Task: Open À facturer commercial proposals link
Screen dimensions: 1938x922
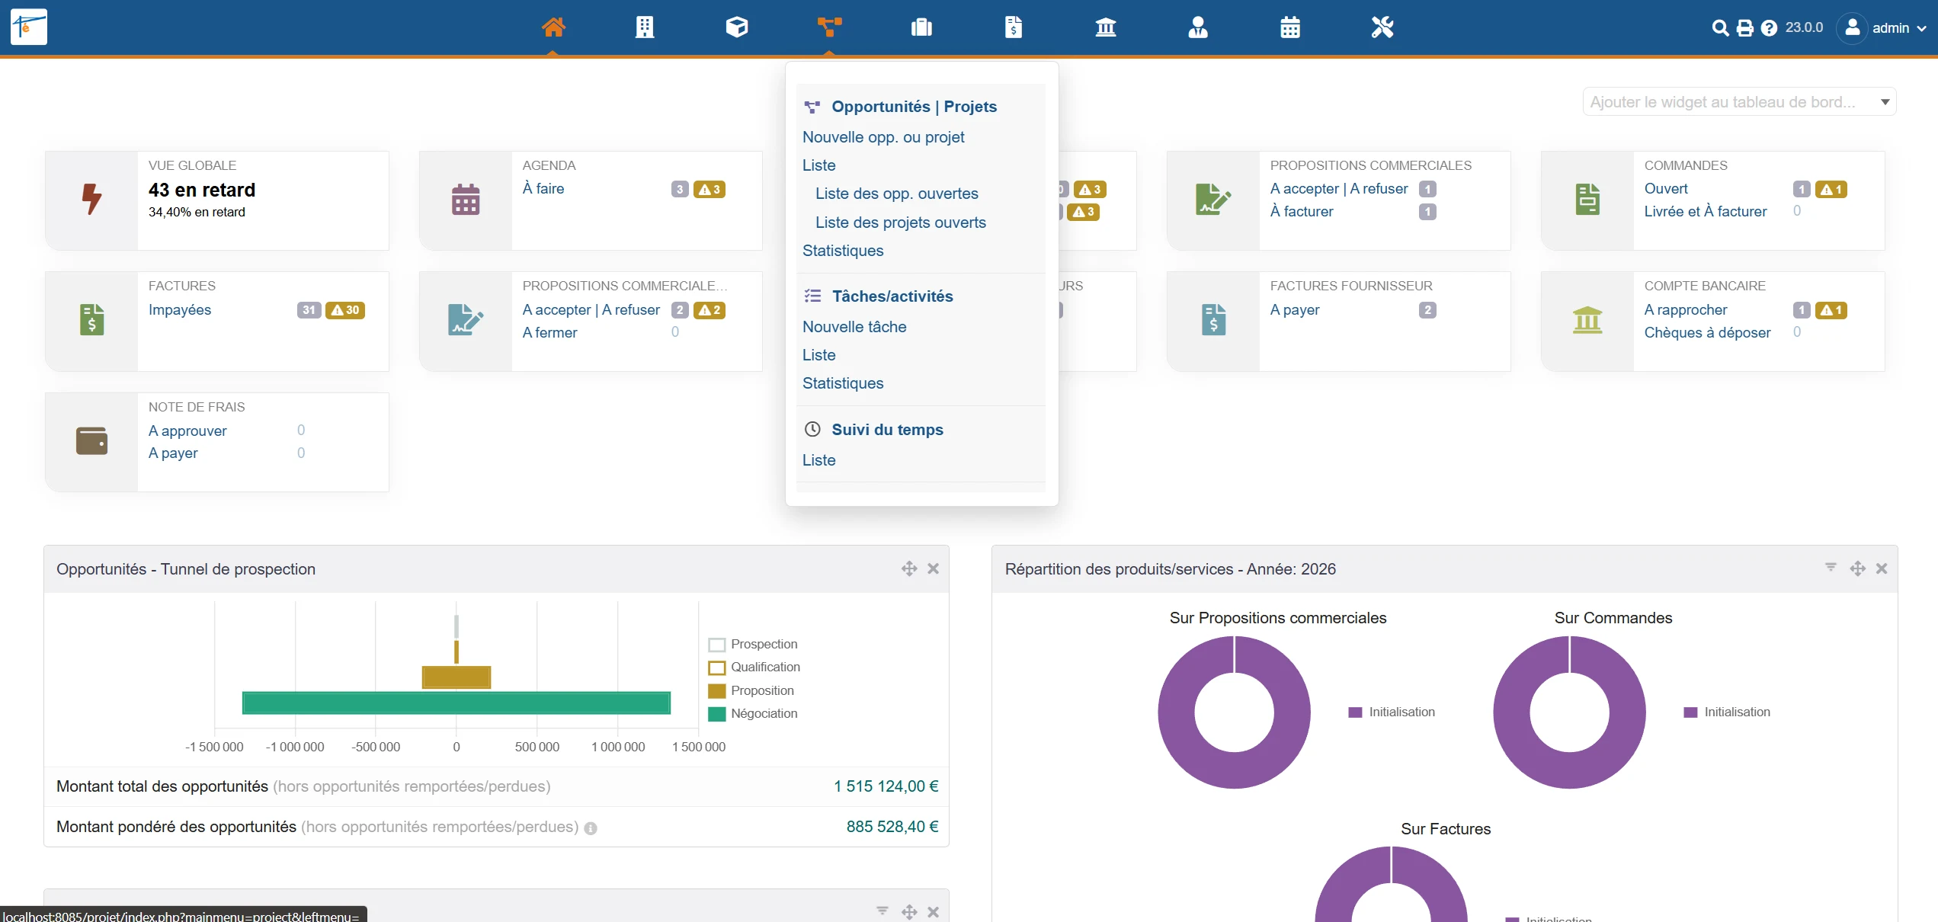Action: [1302, 212]
